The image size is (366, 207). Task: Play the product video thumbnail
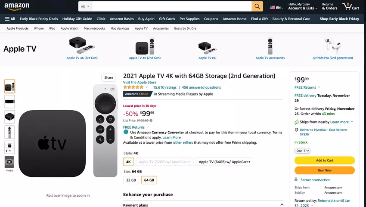[x=9, y=162]
